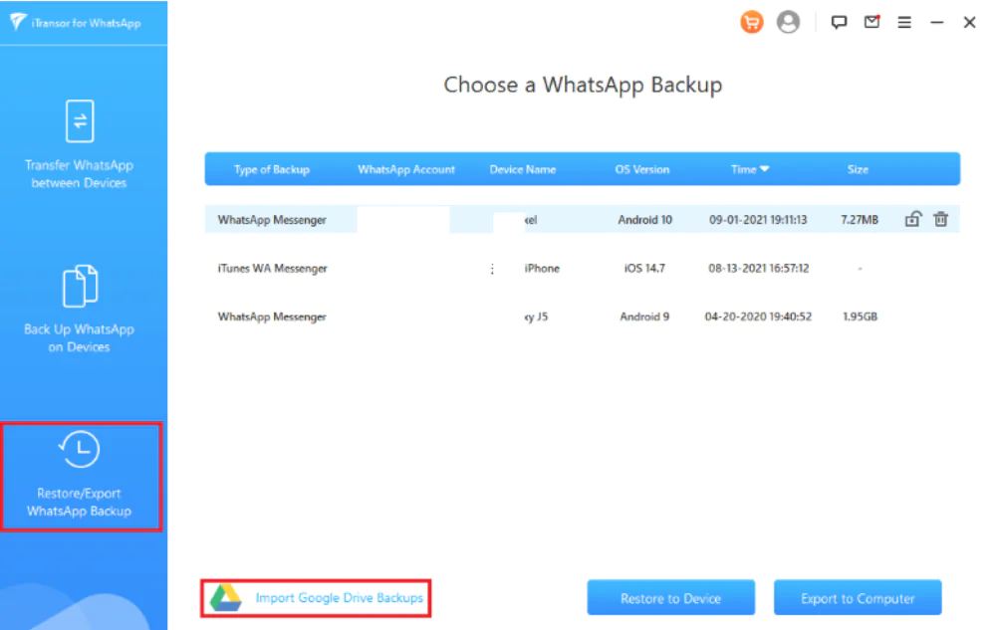Image resolution: width=998 pixels, height=630 pixels.
Task: Check new messages via the mail icon
Action: coord(872,21)
